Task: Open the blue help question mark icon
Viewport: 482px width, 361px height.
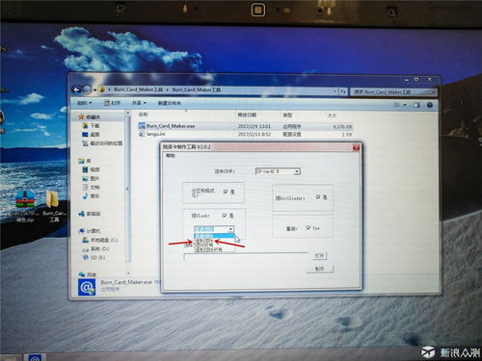Action: click(x=430, y=105)
